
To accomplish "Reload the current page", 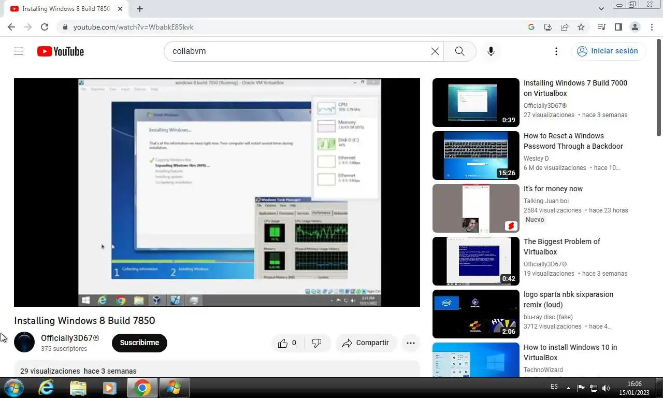I will point(45,27).
